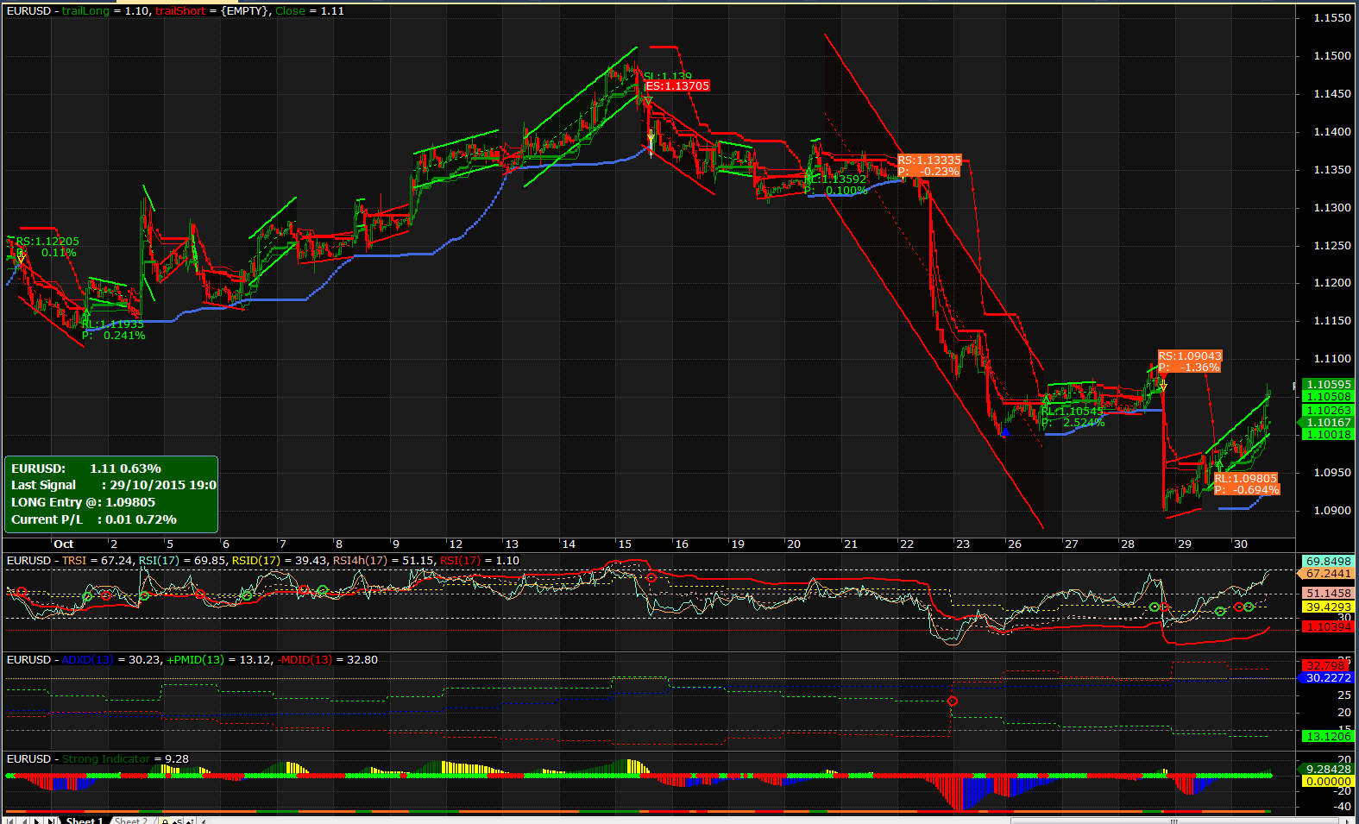Image resolution: width=1359 pixels, height=824 pixels.
Task: Click the scroll-right arrow of the chart scrollbar
Action: (x=1347, y=821)
